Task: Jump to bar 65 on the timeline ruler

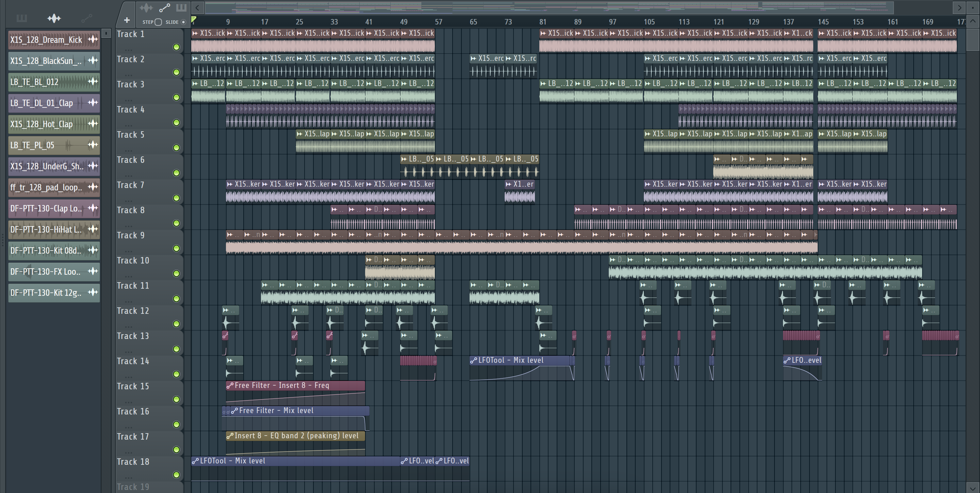Action: pyautogui.click(x=473, y=22)
